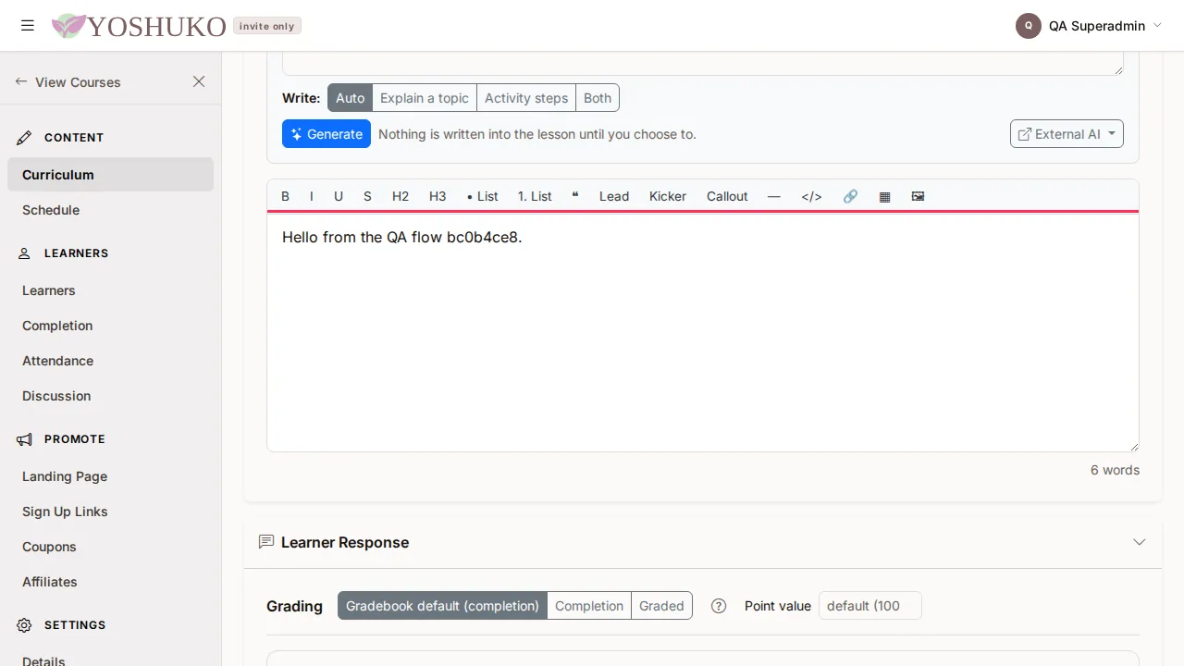Toggle strikethrough with the S button
The image size is (1184, 666).
[367, 196]
